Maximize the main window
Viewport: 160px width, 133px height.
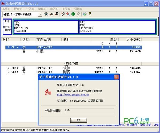[x=151, y=4]
